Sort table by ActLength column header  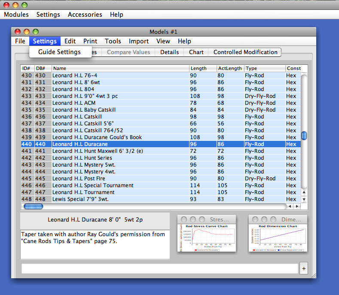click(230, 68)
